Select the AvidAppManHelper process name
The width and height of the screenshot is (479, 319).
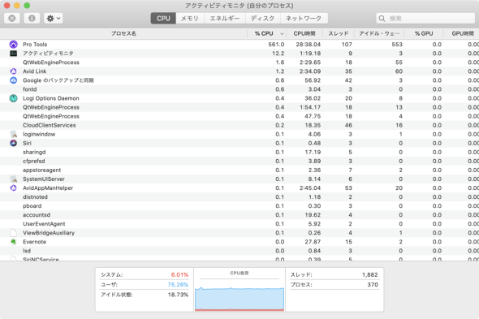click(x=48, y=188)
